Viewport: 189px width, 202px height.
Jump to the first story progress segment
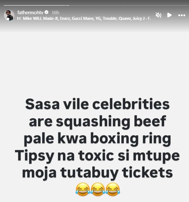34,5
